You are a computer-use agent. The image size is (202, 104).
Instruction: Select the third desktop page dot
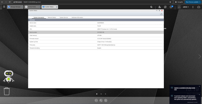pyautogui.click(x=105, y=94)
